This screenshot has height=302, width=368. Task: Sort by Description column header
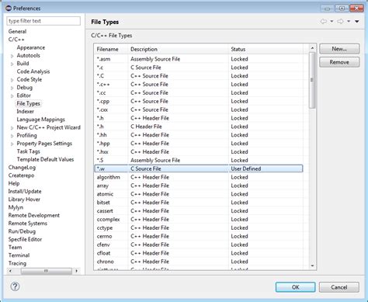[178, 49]
